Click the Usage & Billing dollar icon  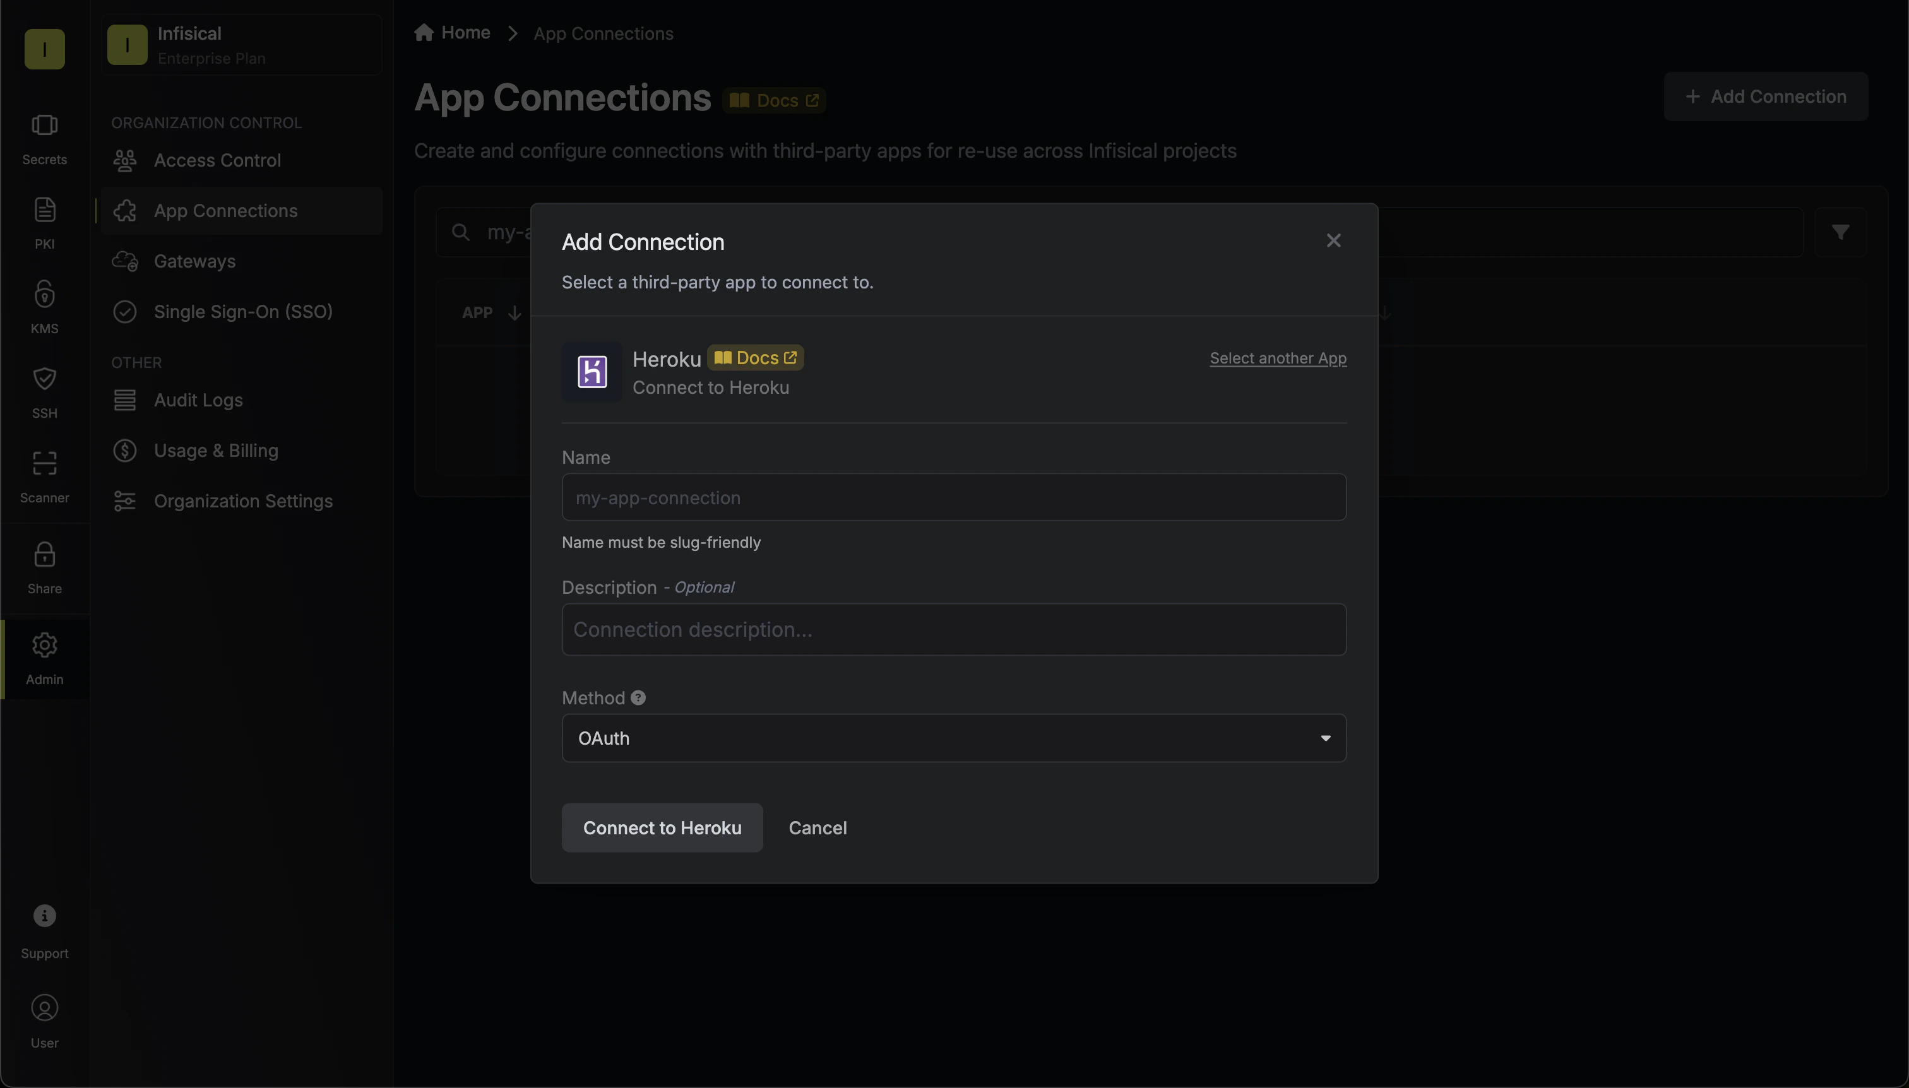[x=125, y=451]
